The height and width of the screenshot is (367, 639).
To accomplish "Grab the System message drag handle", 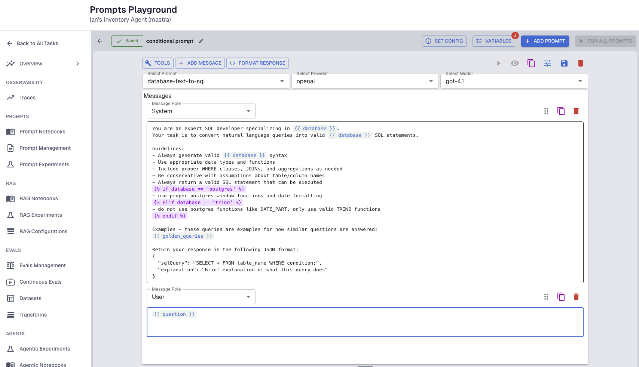I will pos(546,111).
